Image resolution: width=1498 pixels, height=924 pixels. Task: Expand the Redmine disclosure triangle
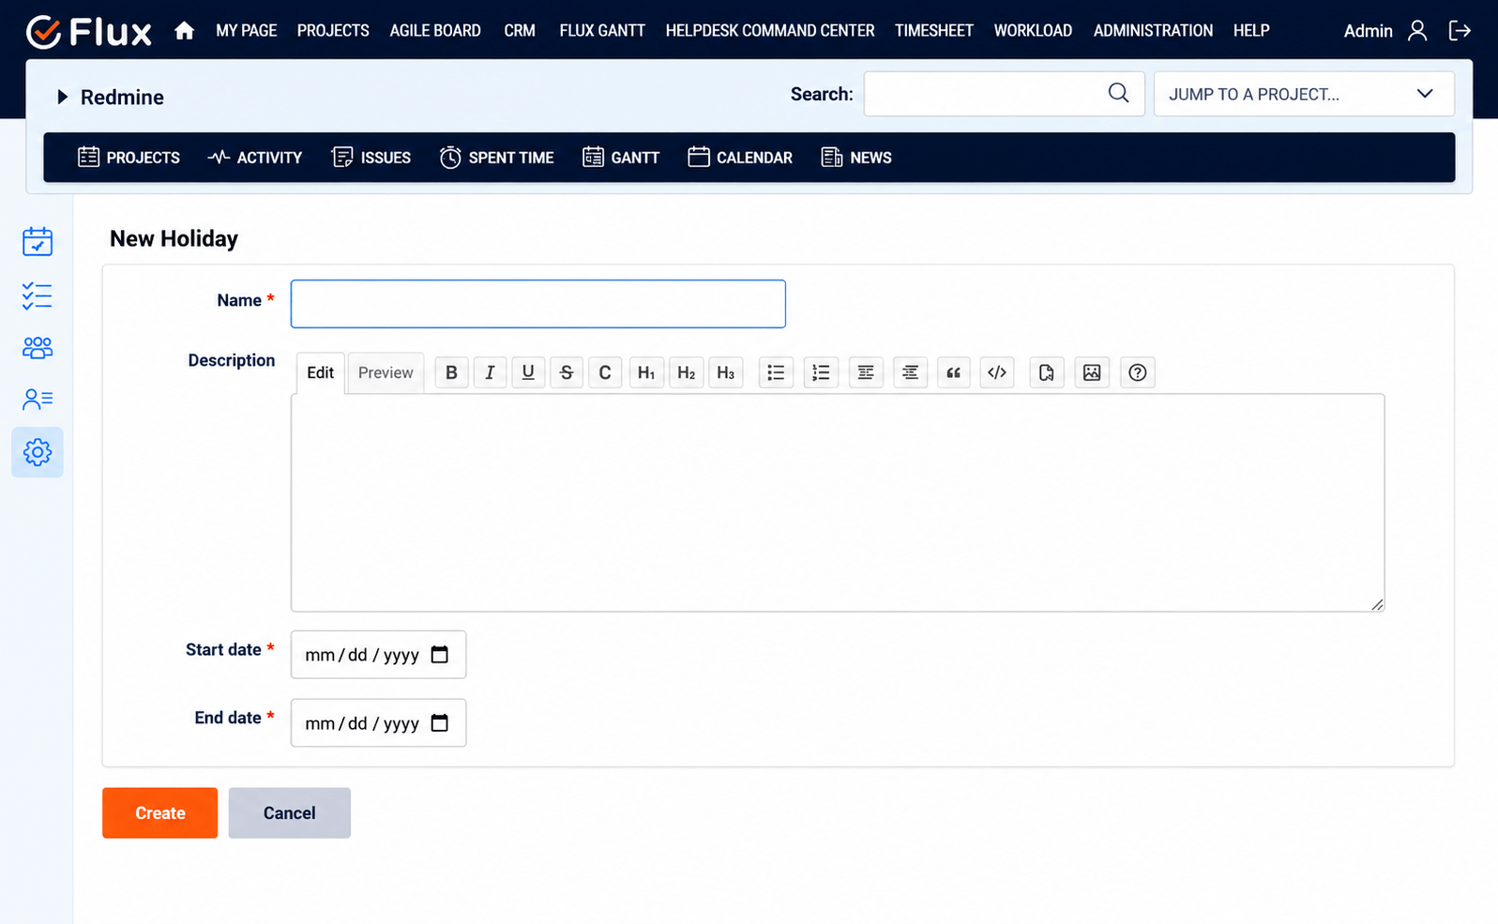[x=62, y=97]
